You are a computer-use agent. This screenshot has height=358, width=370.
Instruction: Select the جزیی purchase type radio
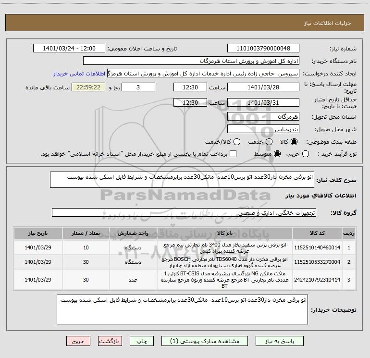point(306,154)
